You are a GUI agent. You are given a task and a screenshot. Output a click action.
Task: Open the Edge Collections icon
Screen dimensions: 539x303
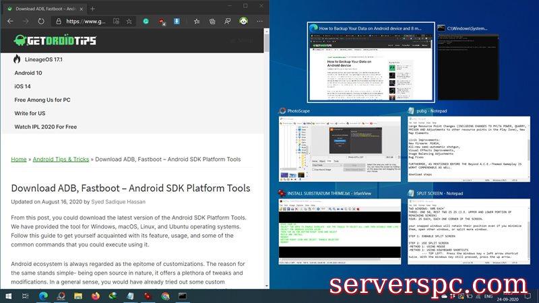(x=212, y=22)
